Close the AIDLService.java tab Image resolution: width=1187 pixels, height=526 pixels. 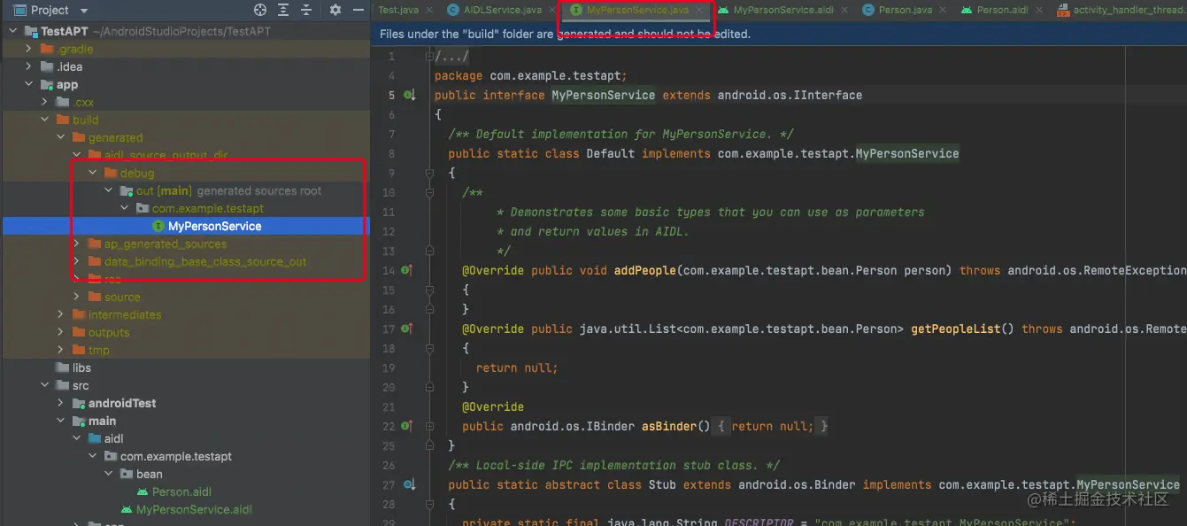tap(551, 10)
